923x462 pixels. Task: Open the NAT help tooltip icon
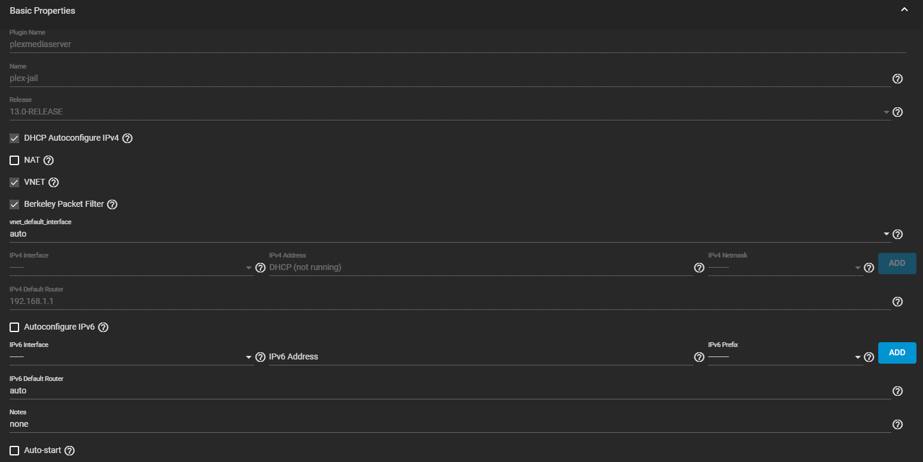pos(49,160)
